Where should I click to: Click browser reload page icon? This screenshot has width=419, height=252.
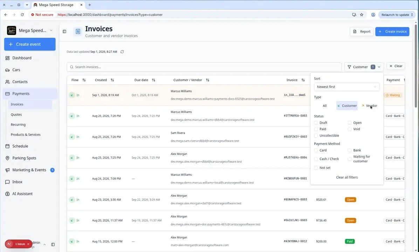coord(22,15)
